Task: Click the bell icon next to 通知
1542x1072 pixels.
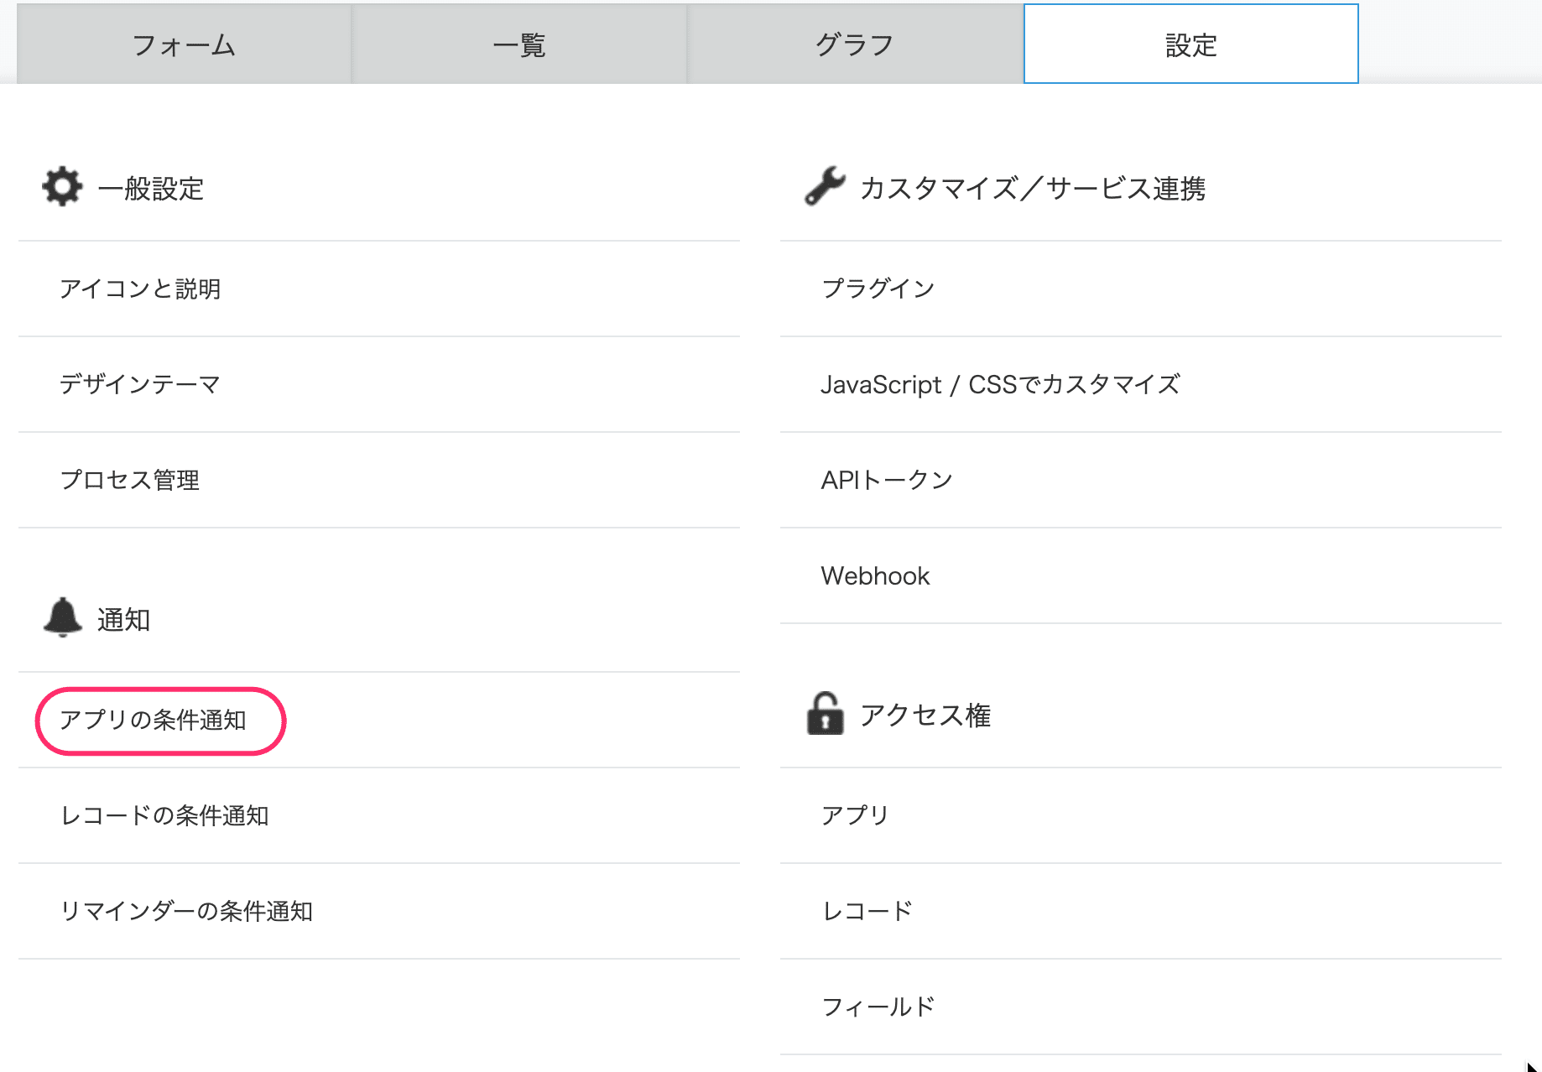Action: (62, 617)
